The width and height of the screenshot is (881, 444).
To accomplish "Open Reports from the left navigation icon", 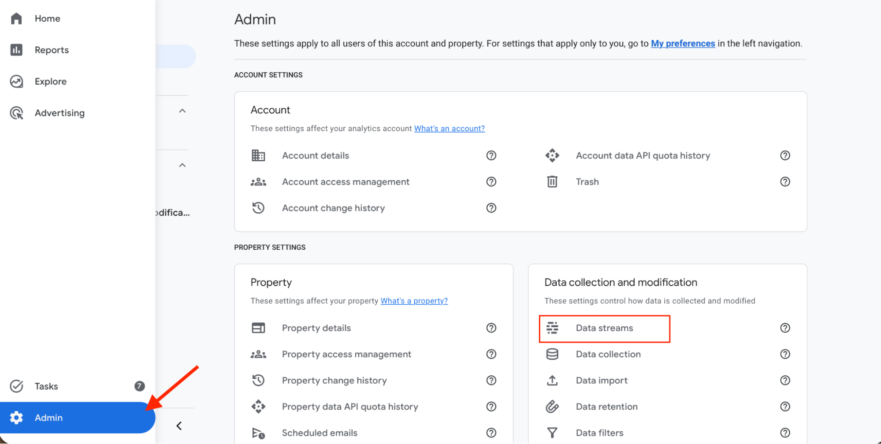I will click(16, 50).
